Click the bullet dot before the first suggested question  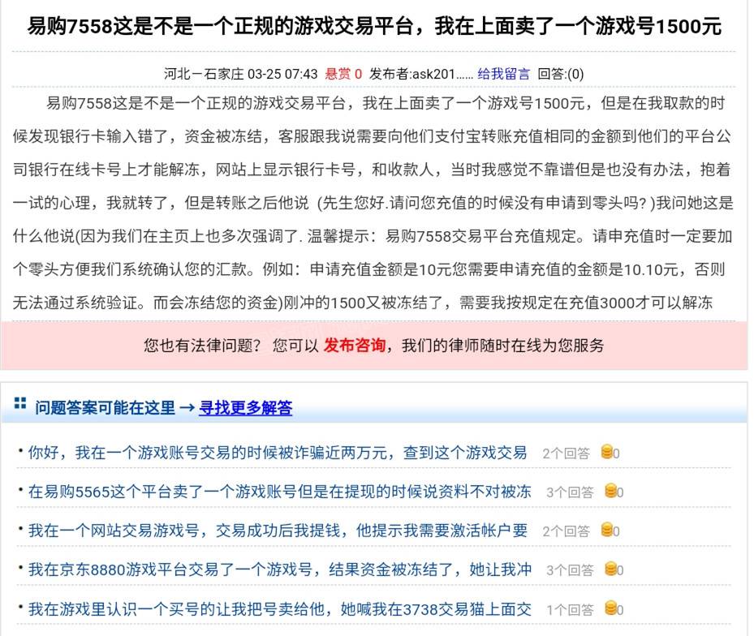coord(21,450)
